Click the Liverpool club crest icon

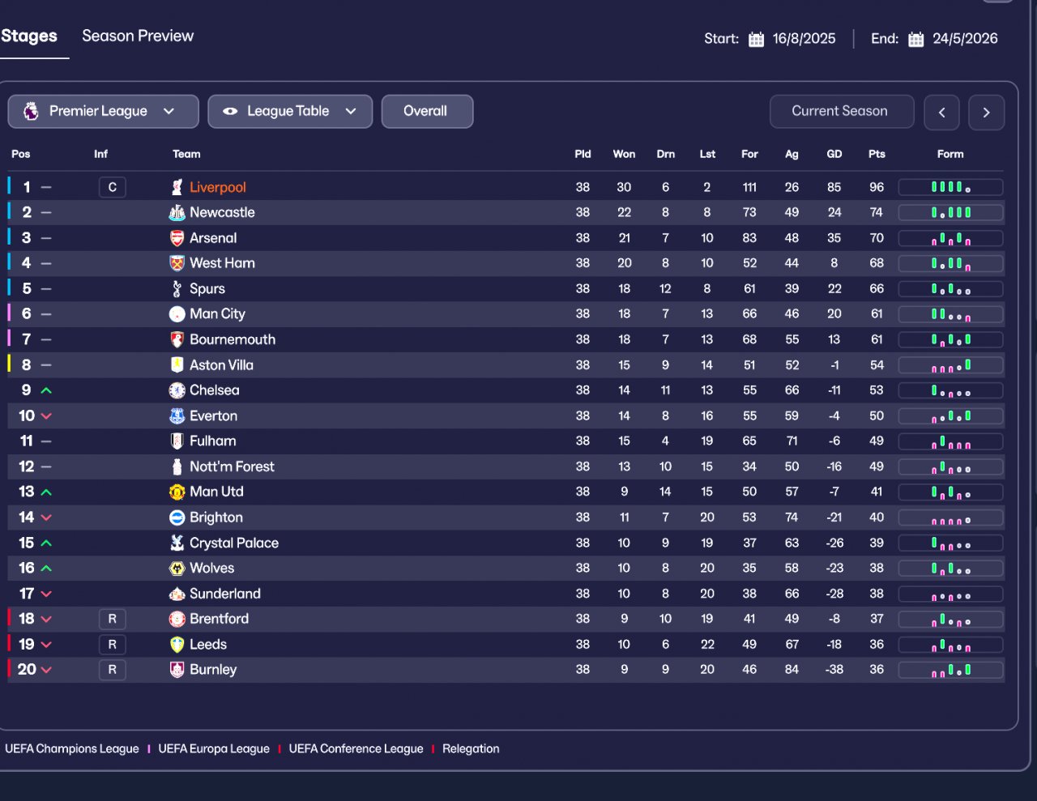click(x=177, y=187)
